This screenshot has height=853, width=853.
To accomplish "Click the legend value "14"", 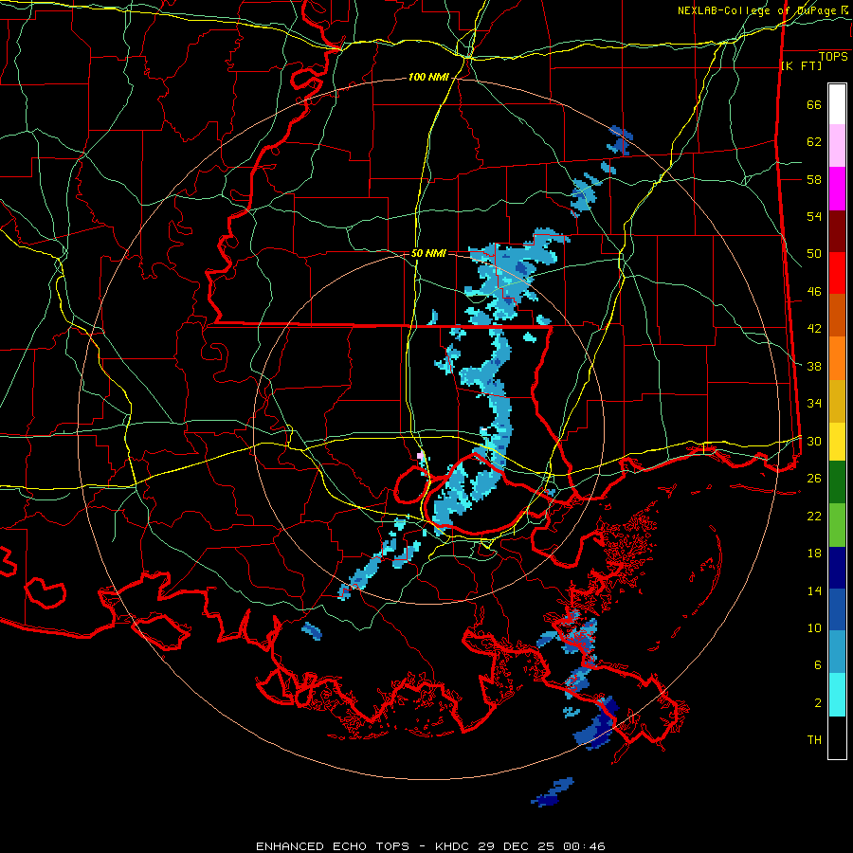I will 814,590.
